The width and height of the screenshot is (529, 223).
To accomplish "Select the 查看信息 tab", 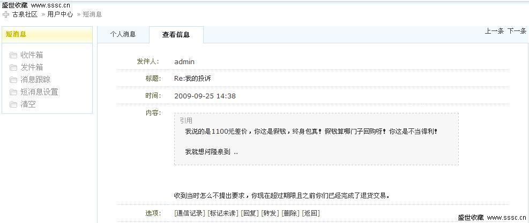I will (176, 35).
